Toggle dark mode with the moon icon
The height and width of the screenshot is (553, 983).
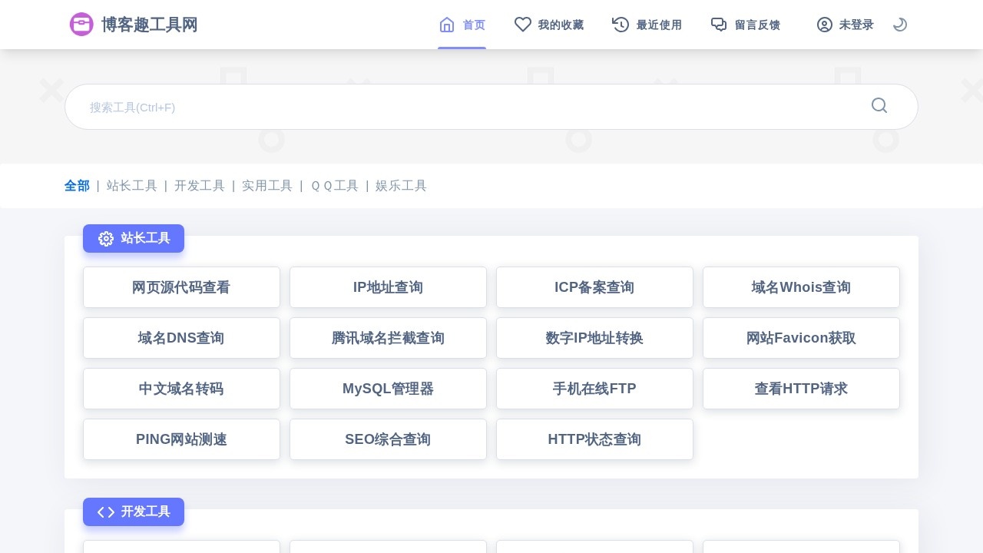(x=900, y=25)
